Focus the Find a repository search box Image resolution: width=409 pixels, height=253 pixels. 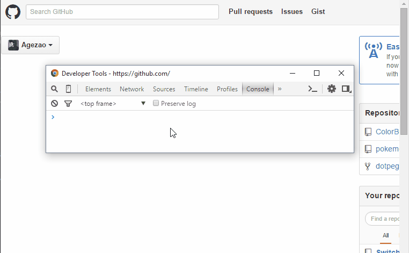[x=382, y=219]
